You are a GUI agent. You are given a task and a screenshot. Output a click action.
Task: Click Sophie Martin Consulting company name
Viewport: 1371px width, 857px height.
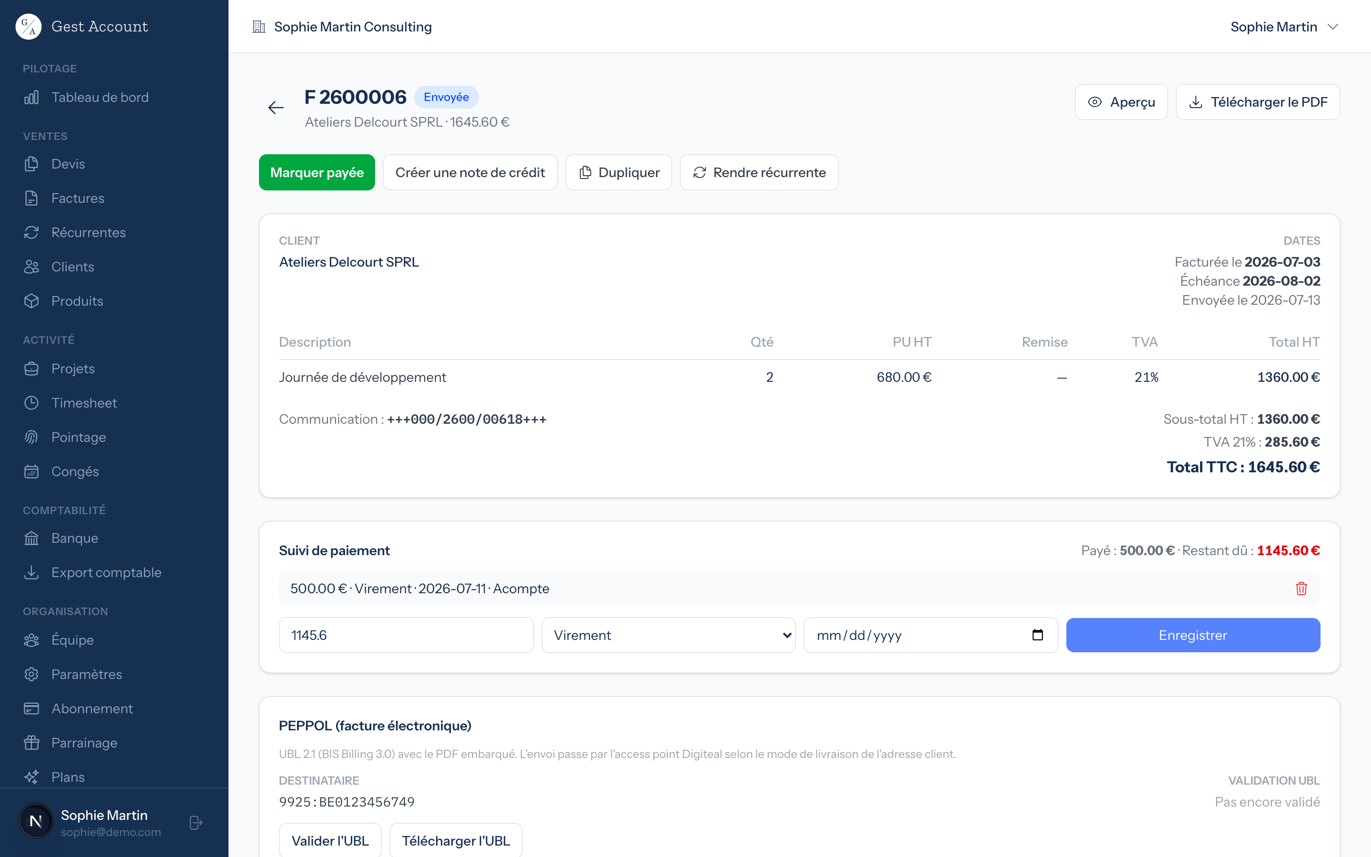(x=353, y=27)
